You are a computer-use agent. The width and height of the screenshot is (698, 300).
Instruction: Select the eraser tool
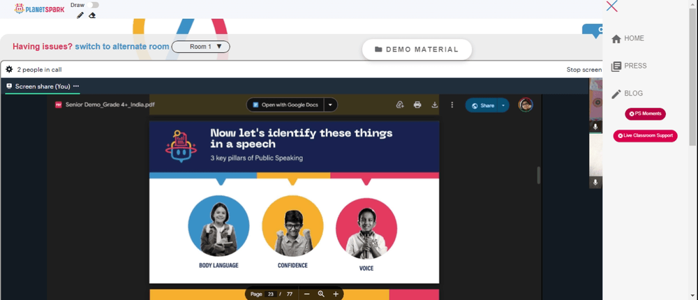click(92, 15)
